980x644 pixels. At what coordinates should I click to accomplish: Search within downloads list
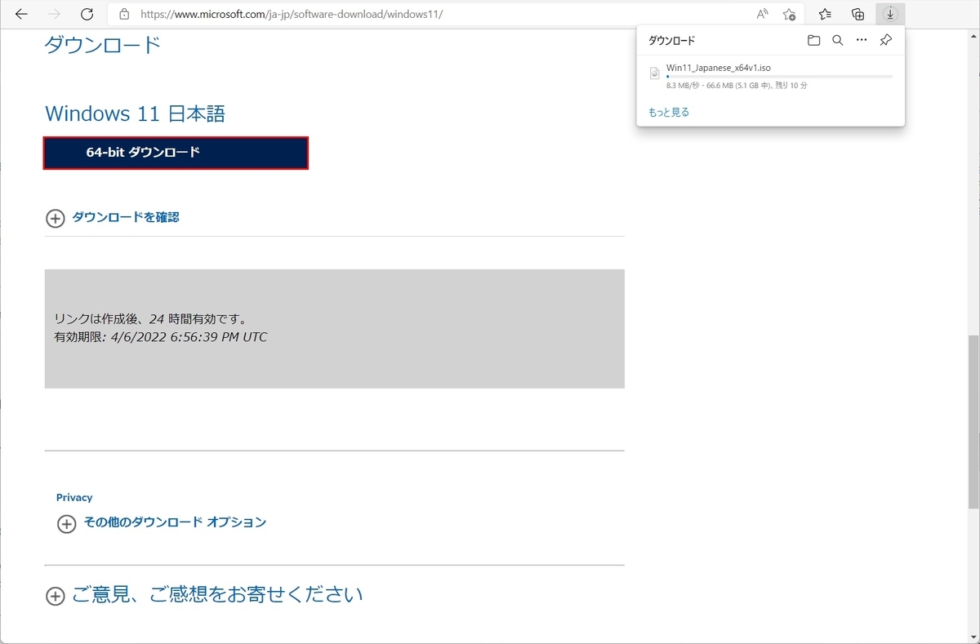(x=837, y=40)
